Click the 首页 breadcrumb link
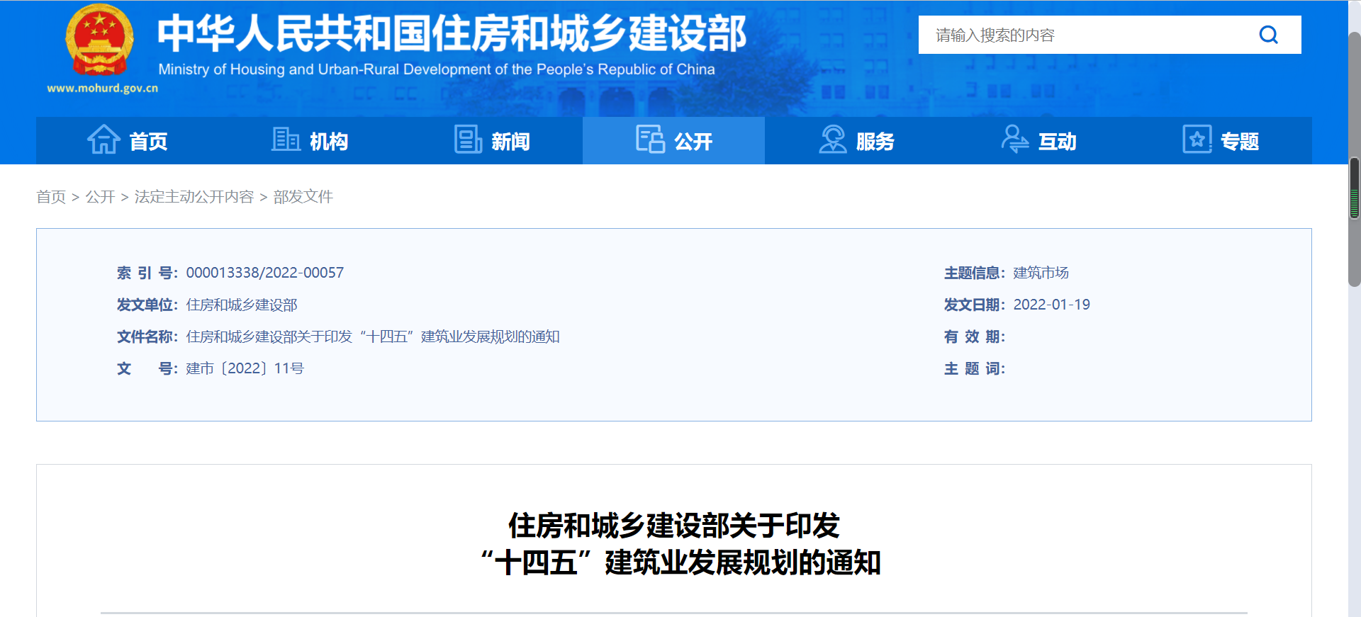The height and width of the screenshot is (617, 1361). pyautogui.click(x=51, y=197)
